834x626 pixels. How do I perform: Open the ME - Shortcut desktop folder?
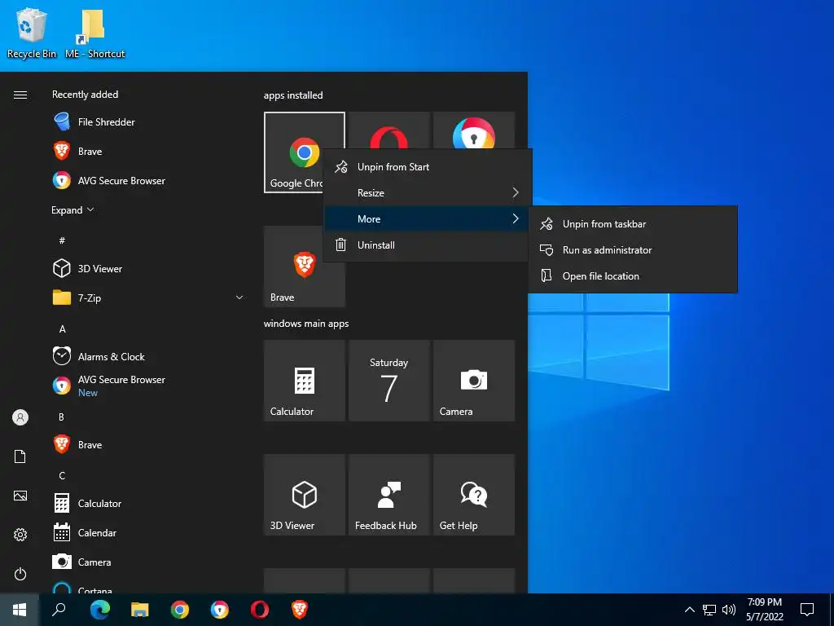pyautogui.click(x=94, y=33)
